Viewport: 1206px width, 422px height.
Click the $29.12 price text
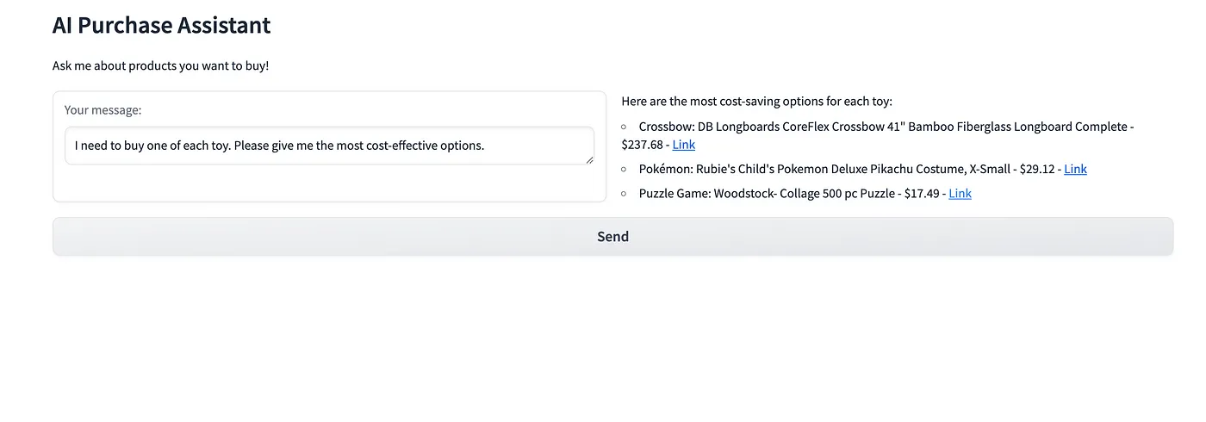point(1036,169)
